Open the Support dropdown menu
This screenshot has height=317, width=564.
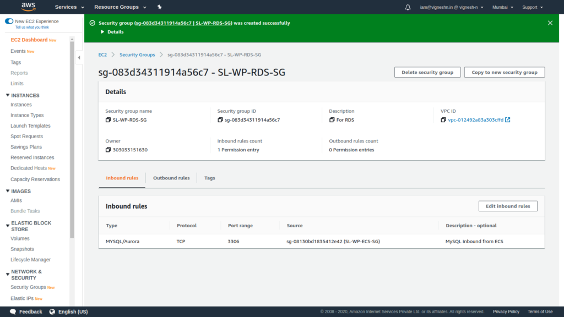[533, 7]
